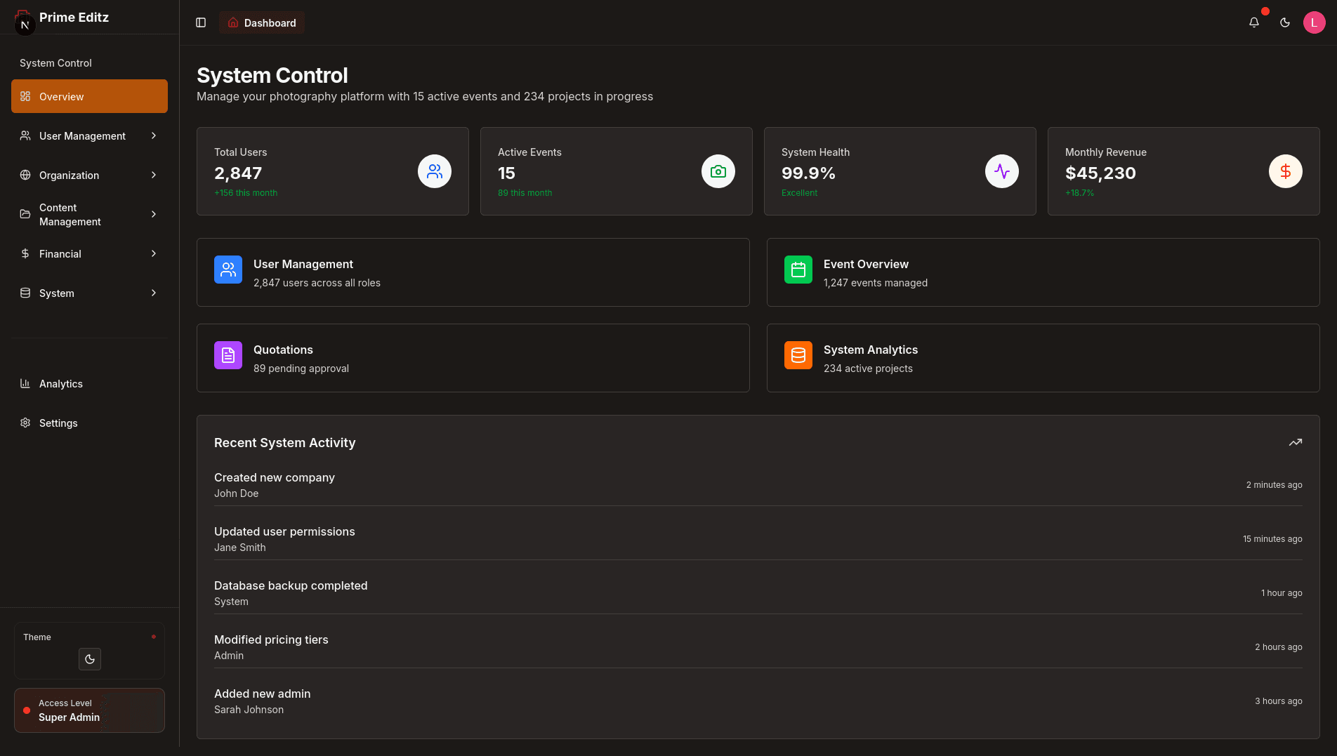Click the camera icon on Active Events card
This screenshot has height=756, width=1337.
pos(718,171)
